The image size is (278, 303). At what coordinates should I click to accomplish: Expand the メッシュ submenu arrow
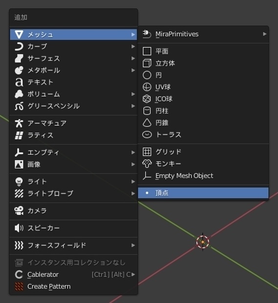[x=133, y=35]
